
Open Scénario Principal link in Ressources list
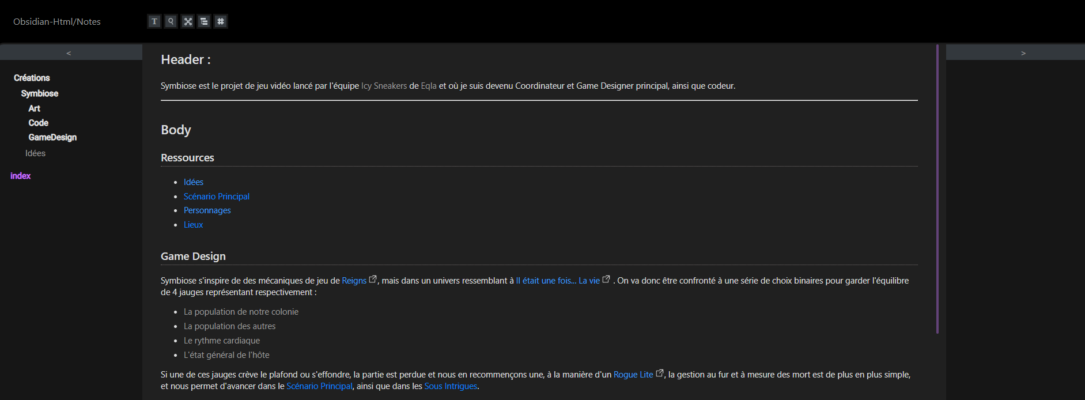pyautogui.click(x=217, y=197)
